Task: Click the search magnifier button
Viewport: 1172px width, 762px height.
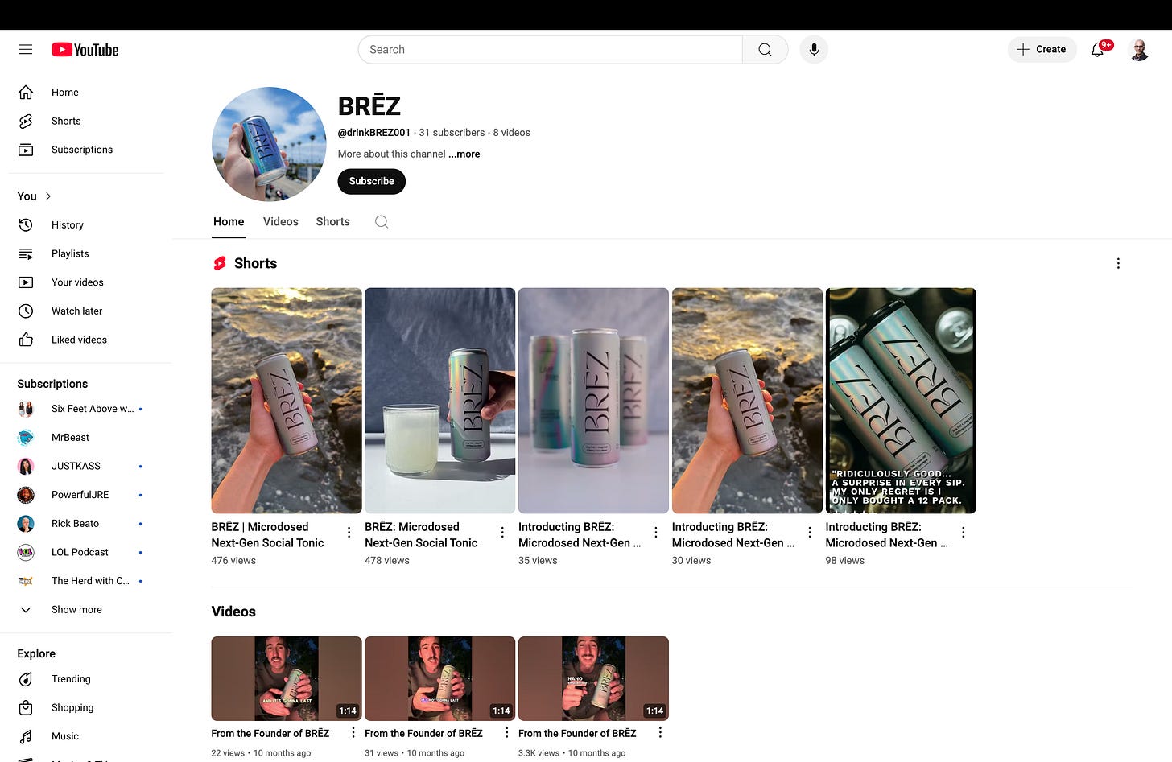Action: pyautogui.click(x=765, y=50)
